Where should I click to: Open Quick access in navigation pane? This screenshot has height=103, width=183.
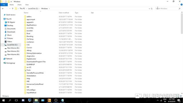pyautogui.click(x=11, y=15)
